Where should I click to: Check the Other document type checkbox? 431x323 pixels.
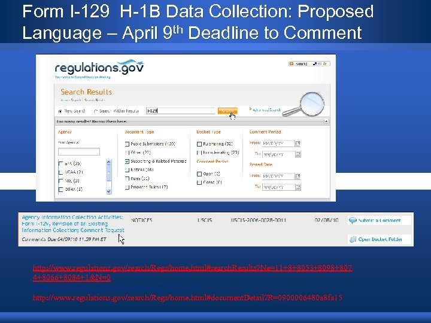pos(127,153)
